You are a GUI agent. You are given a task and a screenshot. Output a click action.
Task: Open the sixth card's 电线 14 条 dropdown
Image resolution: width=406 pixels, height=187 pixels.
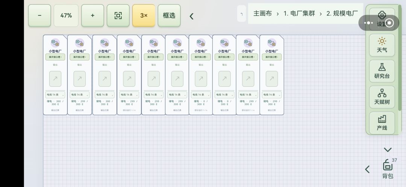click(x=177, y=95)
